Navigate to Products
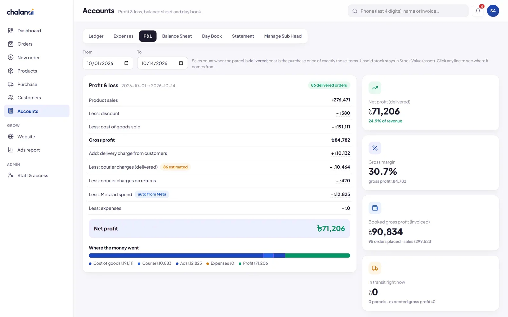The width and height of the screenshot is (508, 317). click(37, 71)
